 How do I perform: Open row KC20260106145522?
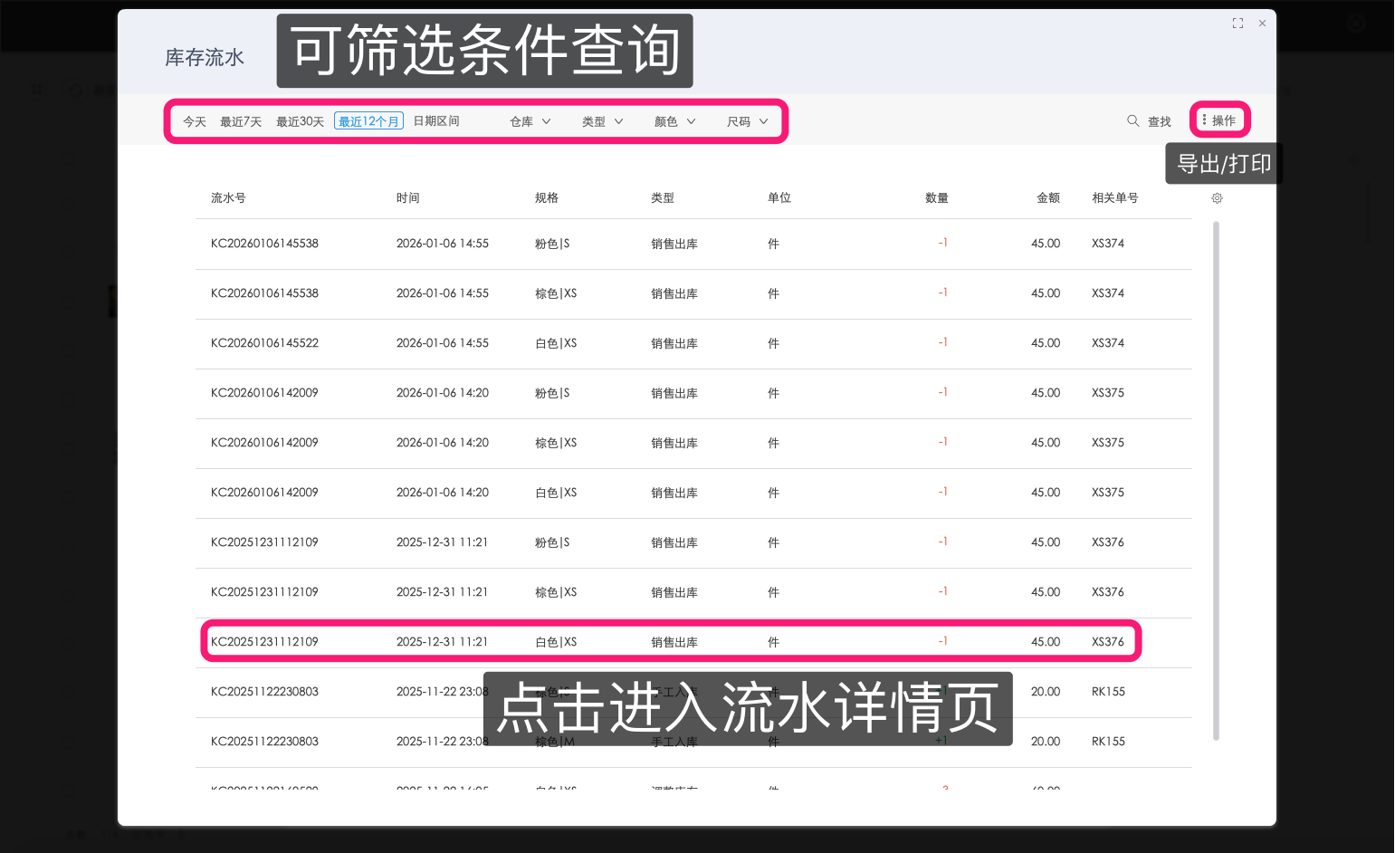[x=693, y=344]
